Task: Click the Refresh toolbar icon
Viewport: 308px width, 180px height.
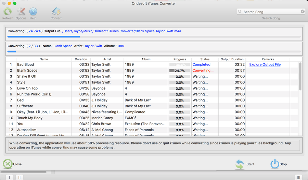Action: coord(8,12)
